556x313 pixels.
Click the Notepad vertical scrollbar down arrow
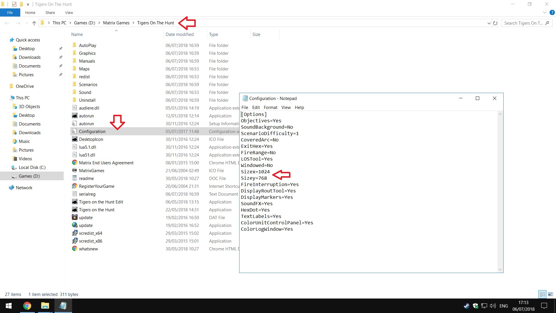(500, 270)
